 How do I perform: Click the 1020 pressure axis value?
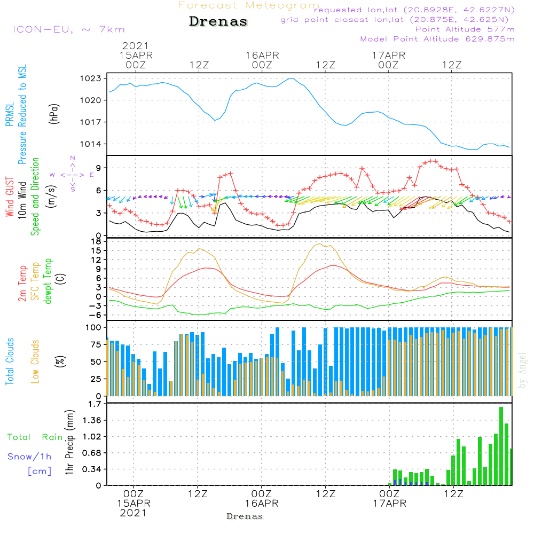click(91, 100)
